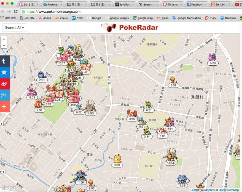The image size is (242, 192).
Task: Open the Search: All dropdown
Action: 14,28
